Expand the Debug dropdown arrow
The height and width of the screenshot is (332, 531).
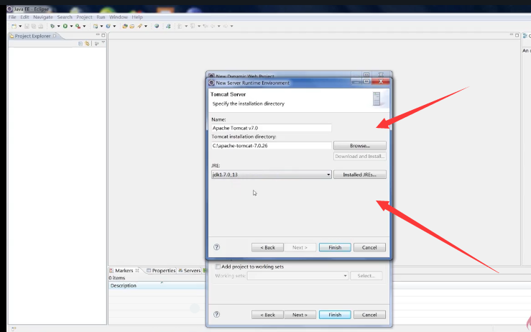pyautogui.click(x=59, y=26)
